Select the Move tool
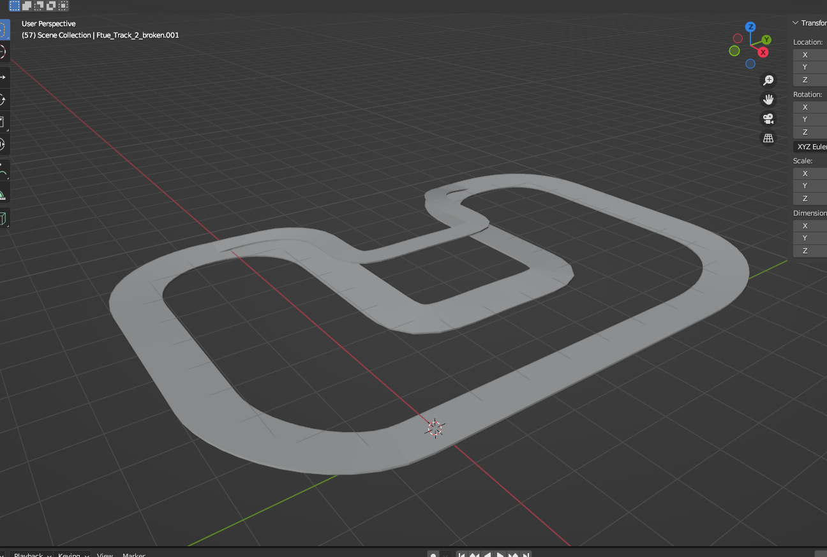 click(x=5, y=77)
